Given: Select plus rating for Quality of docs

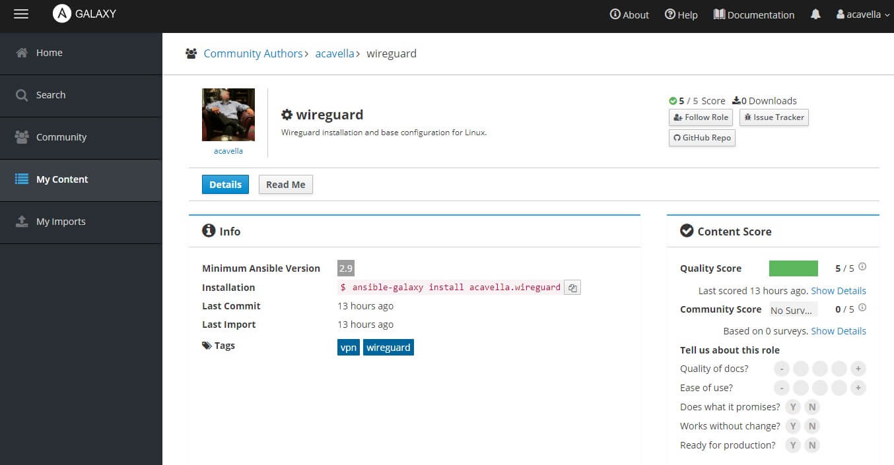Looking at the screenshot, I should [x=858, y=369].
